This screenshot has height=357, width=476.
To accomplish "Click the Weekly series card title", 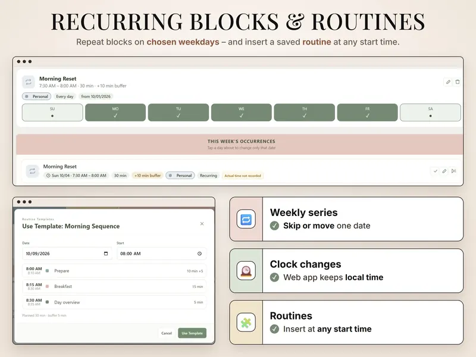I will click(303, 212).
